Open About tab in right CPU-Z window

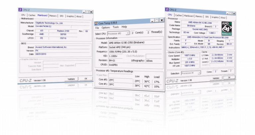(x=223, y=18)
